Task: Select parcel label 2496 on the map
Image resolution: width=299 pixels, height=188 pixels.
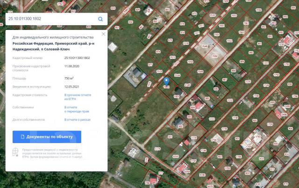Action: point(284,115)
